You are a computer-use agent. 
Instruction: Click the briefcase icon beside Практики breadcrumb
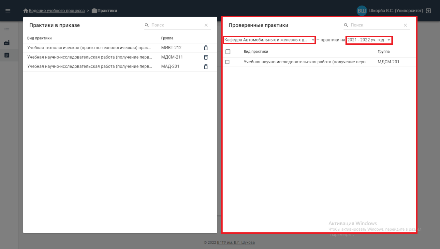pos(94,11)
